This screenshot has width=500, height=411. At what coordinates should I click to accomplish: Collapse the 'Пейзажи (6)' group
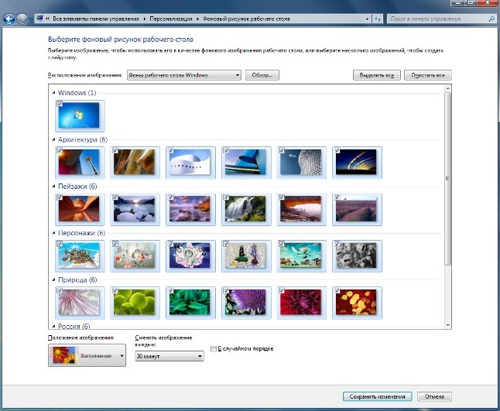point(53,187)
